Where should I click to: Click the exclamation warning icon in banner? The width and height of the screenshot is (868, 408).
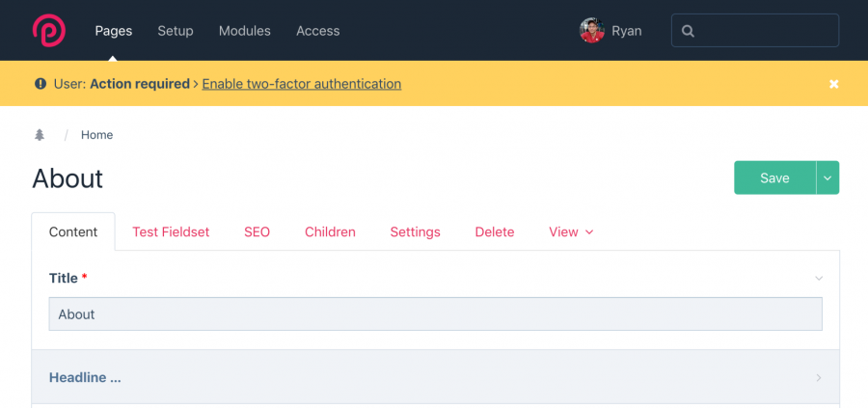[40, 84]
